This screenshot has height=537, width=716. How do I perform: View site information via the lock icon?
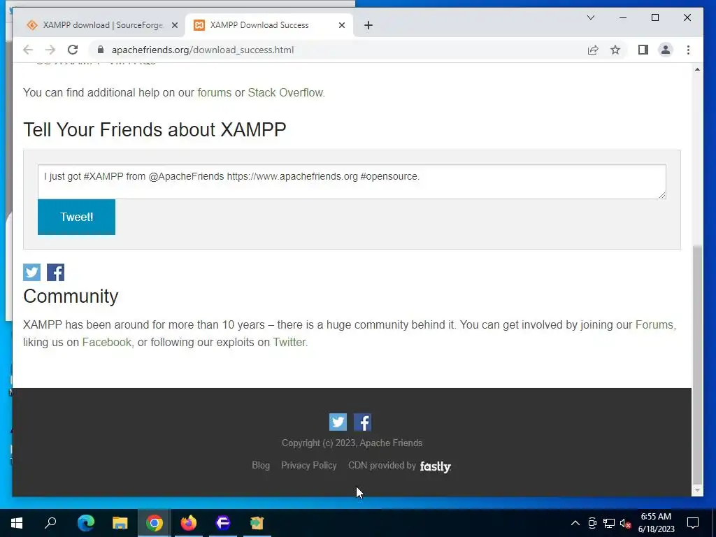click(101, 50)
